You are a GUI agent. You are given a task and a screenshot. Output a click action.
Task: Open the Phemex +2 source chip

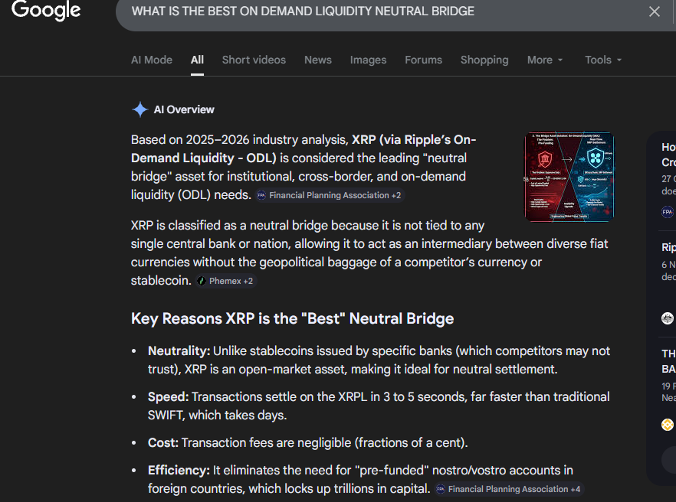point(226,281)
